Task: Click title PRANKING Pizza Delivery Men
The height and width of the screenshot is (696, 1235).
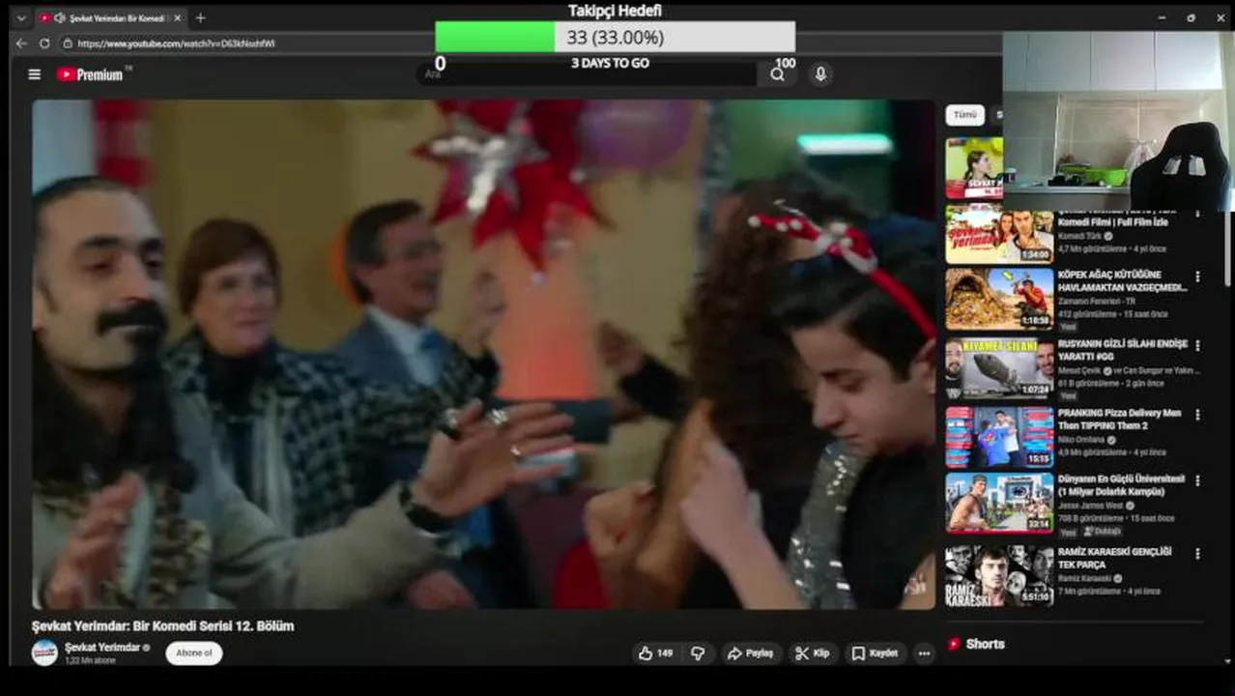Action: click(x=1119, y=419)
